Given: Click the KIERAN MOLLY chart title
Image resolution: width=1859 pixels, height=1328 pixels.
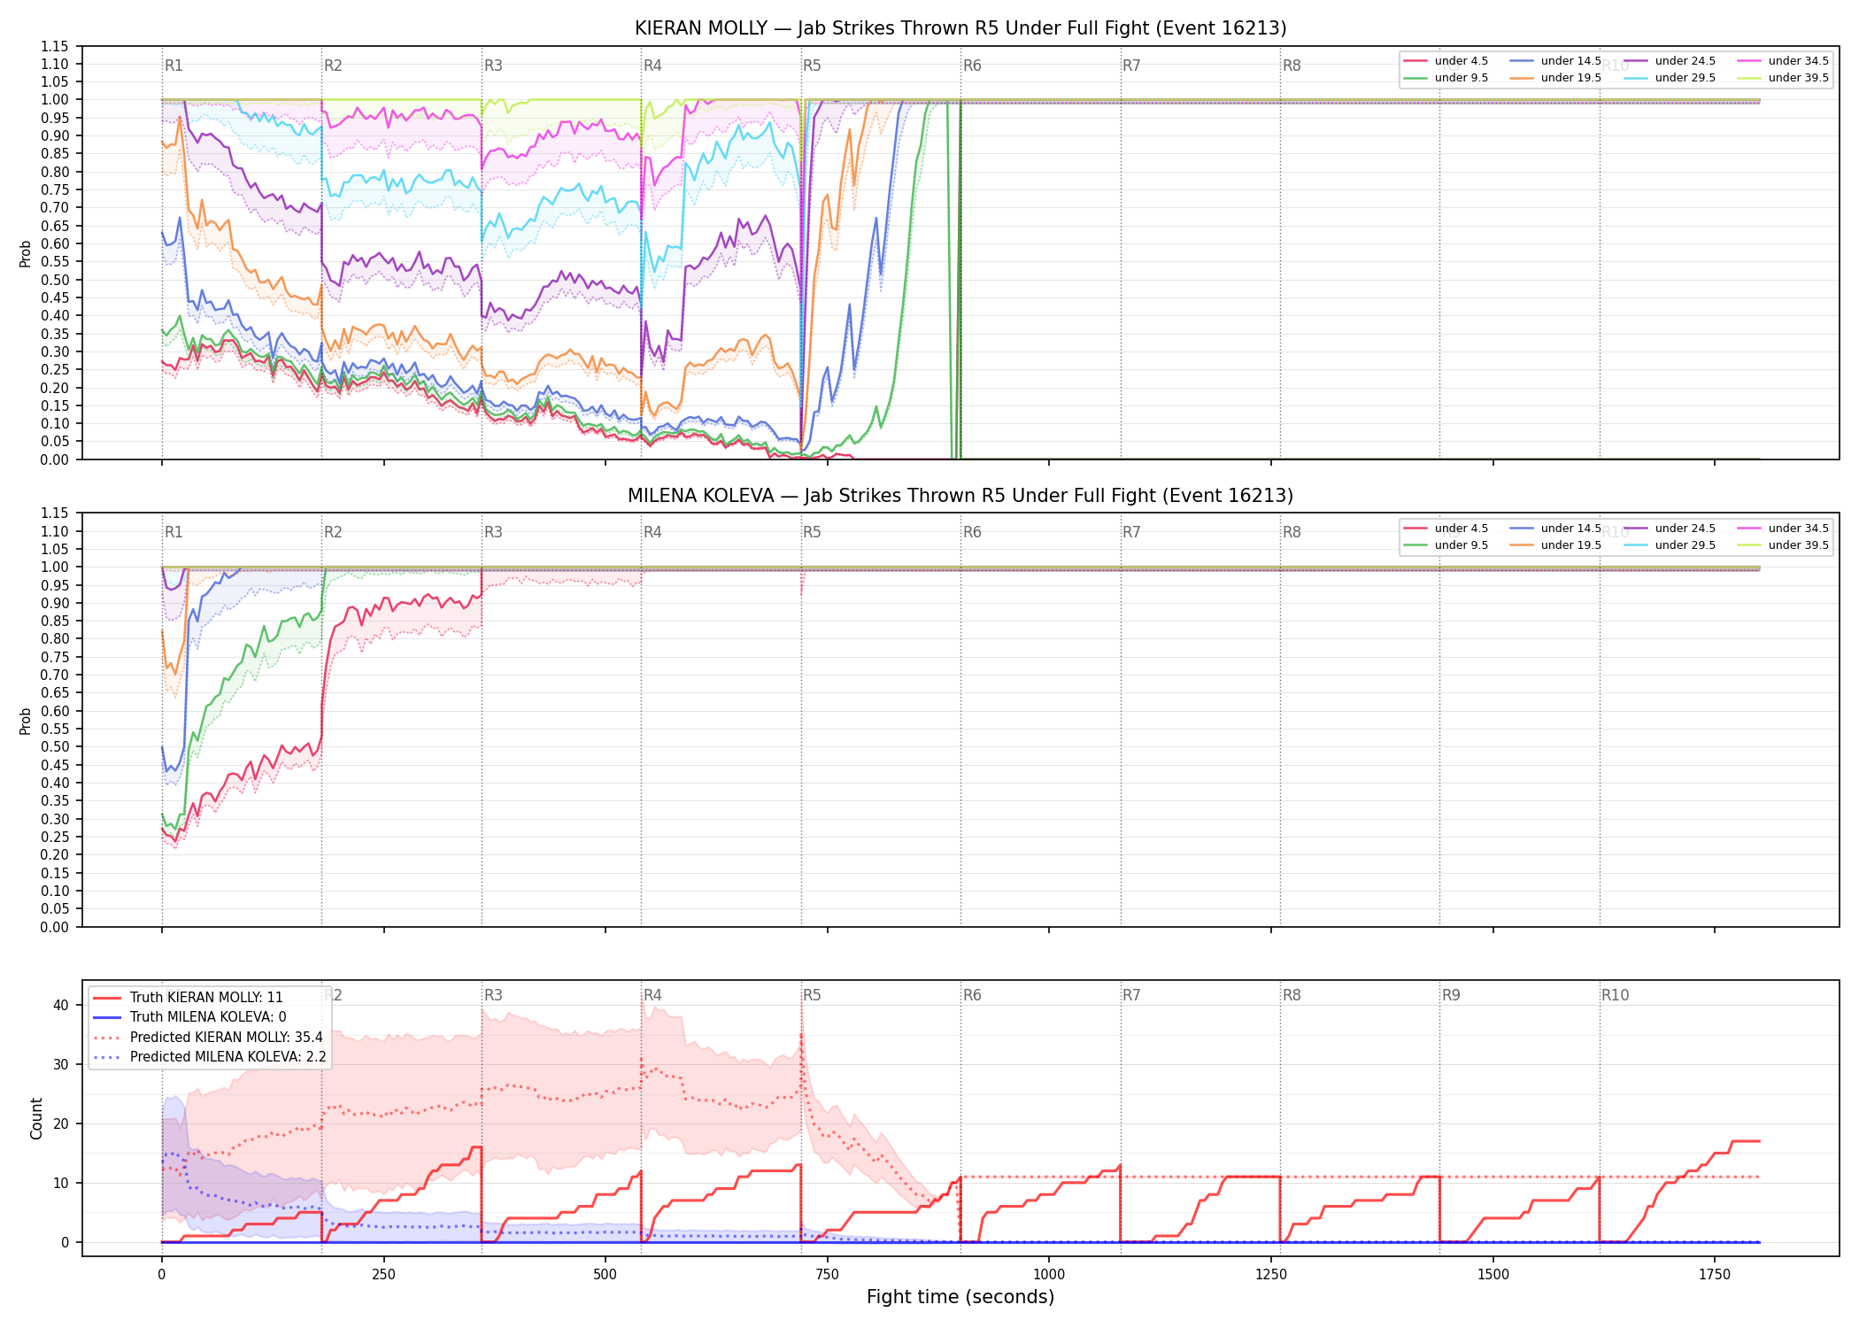Looking at the screenshot, I should (x=960, y=28).
